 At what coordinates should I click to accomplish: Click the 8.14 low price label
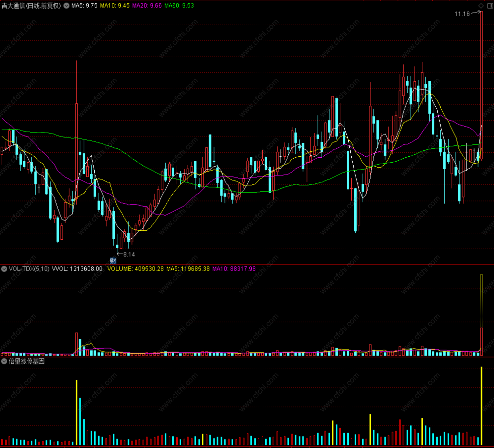pos(129,254)
